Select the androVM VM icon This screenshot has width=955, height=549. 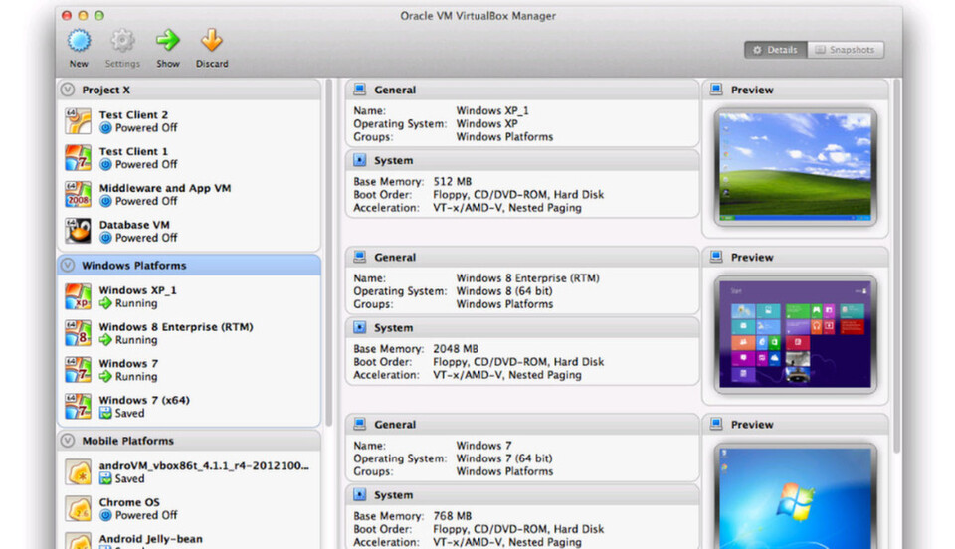(x=78, y=472)
